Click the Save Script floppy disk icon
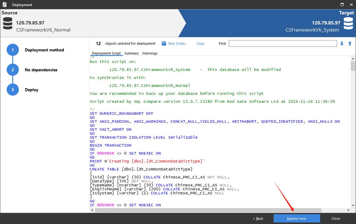356x224 pixels. [x=164, y=43]
